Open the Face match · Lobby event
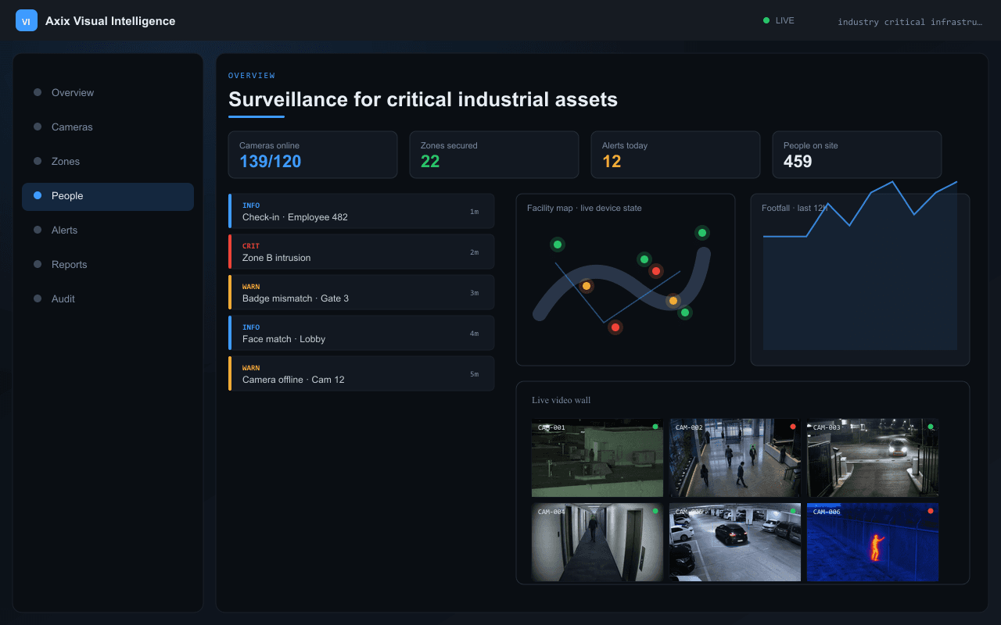1001x625 pixels. 361,333
